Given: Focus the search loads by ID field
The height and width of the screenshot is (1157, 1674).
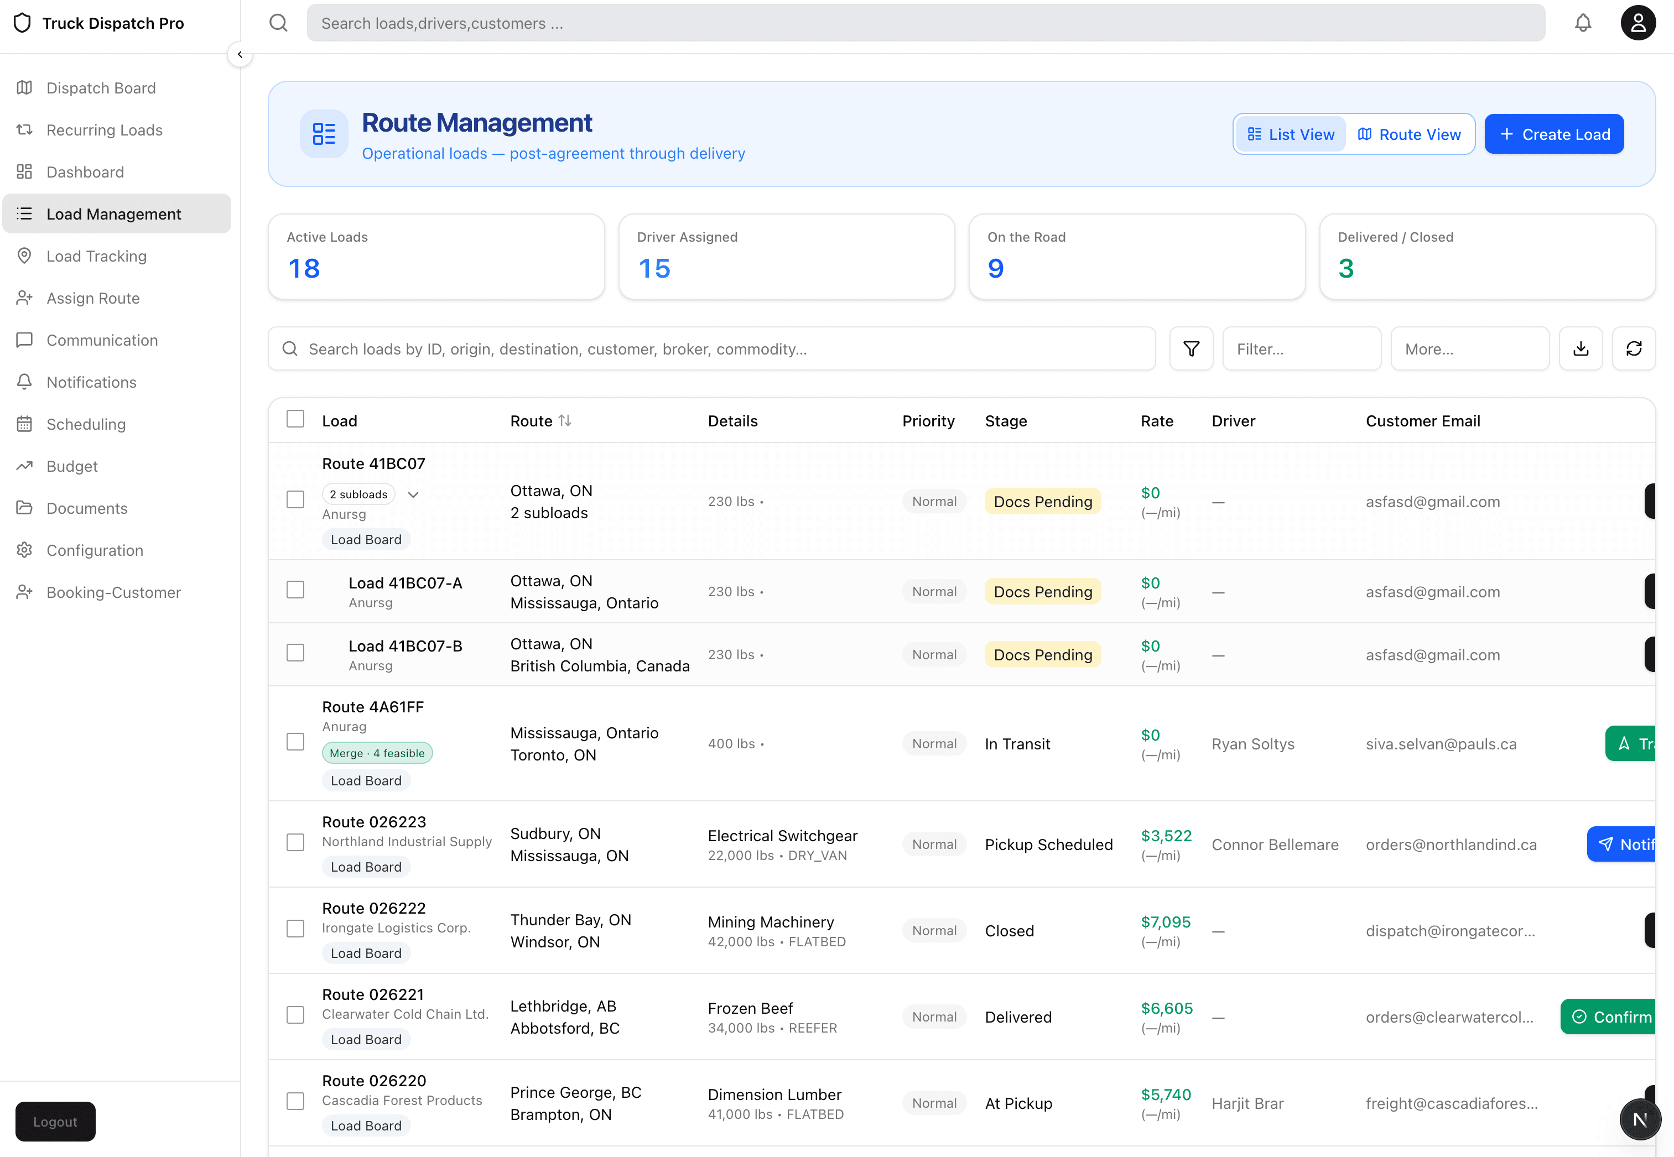Looking at the screenshot, I should click(x=711, y=348).
